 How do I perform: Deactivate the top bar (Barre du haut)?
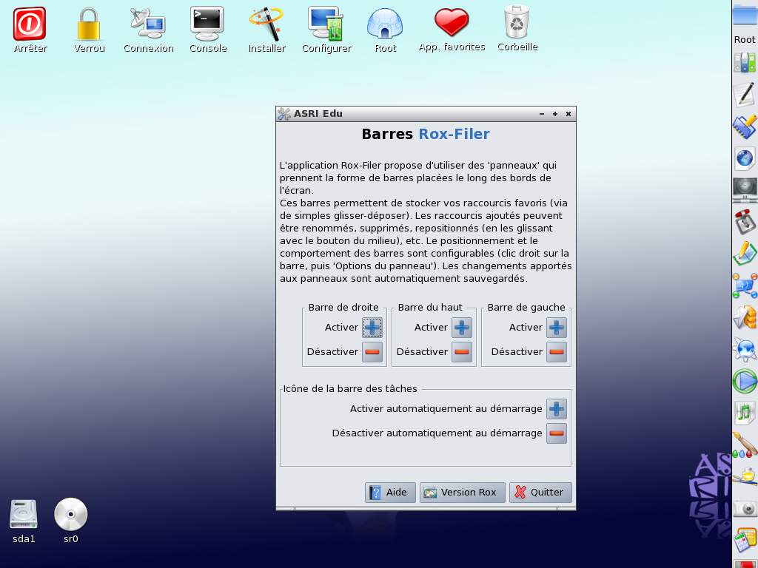[x=462, y=351]
